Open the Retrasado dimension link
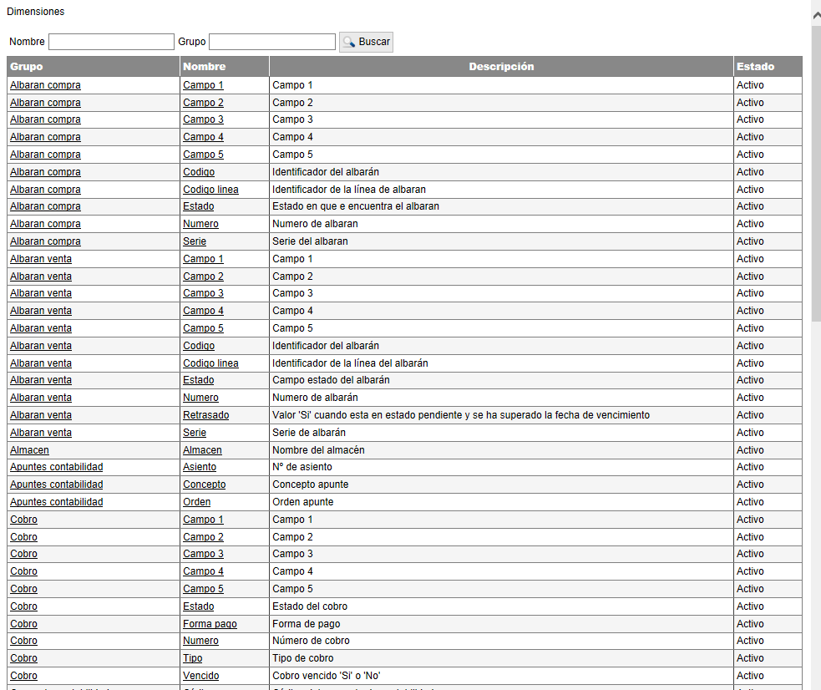Screen dimensions: 821x690 205,415
